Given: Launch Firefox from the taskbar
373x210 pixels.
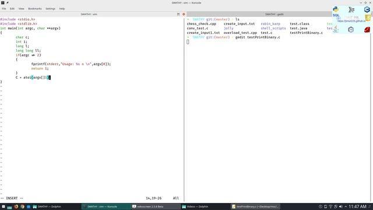Looking at the screenshot, I should (x=16, y=206).
